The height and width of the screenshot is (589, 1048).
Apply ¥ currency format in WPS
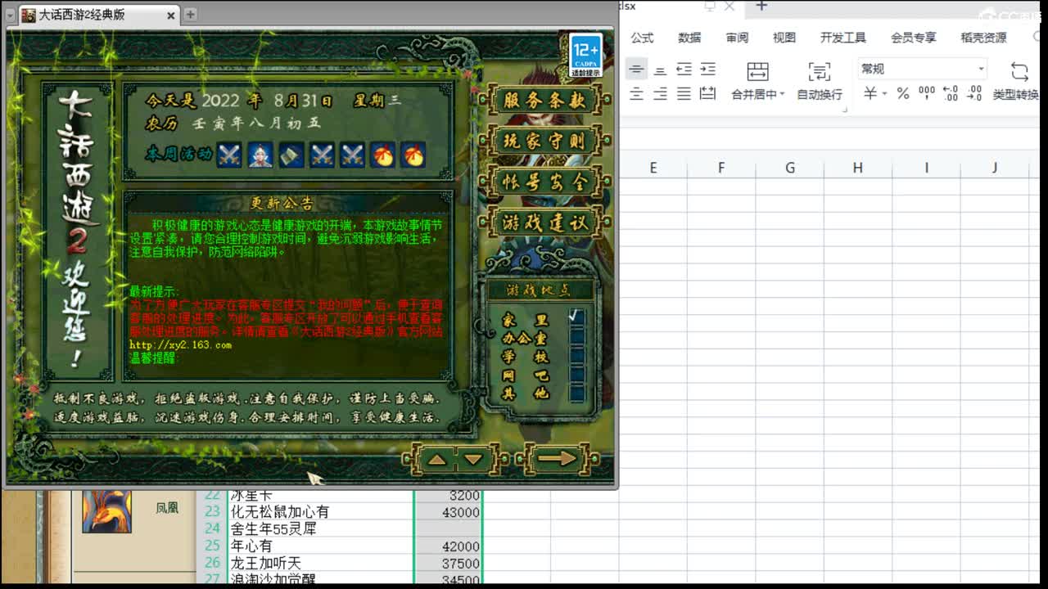pyautogui.click(x=870, y=94)
